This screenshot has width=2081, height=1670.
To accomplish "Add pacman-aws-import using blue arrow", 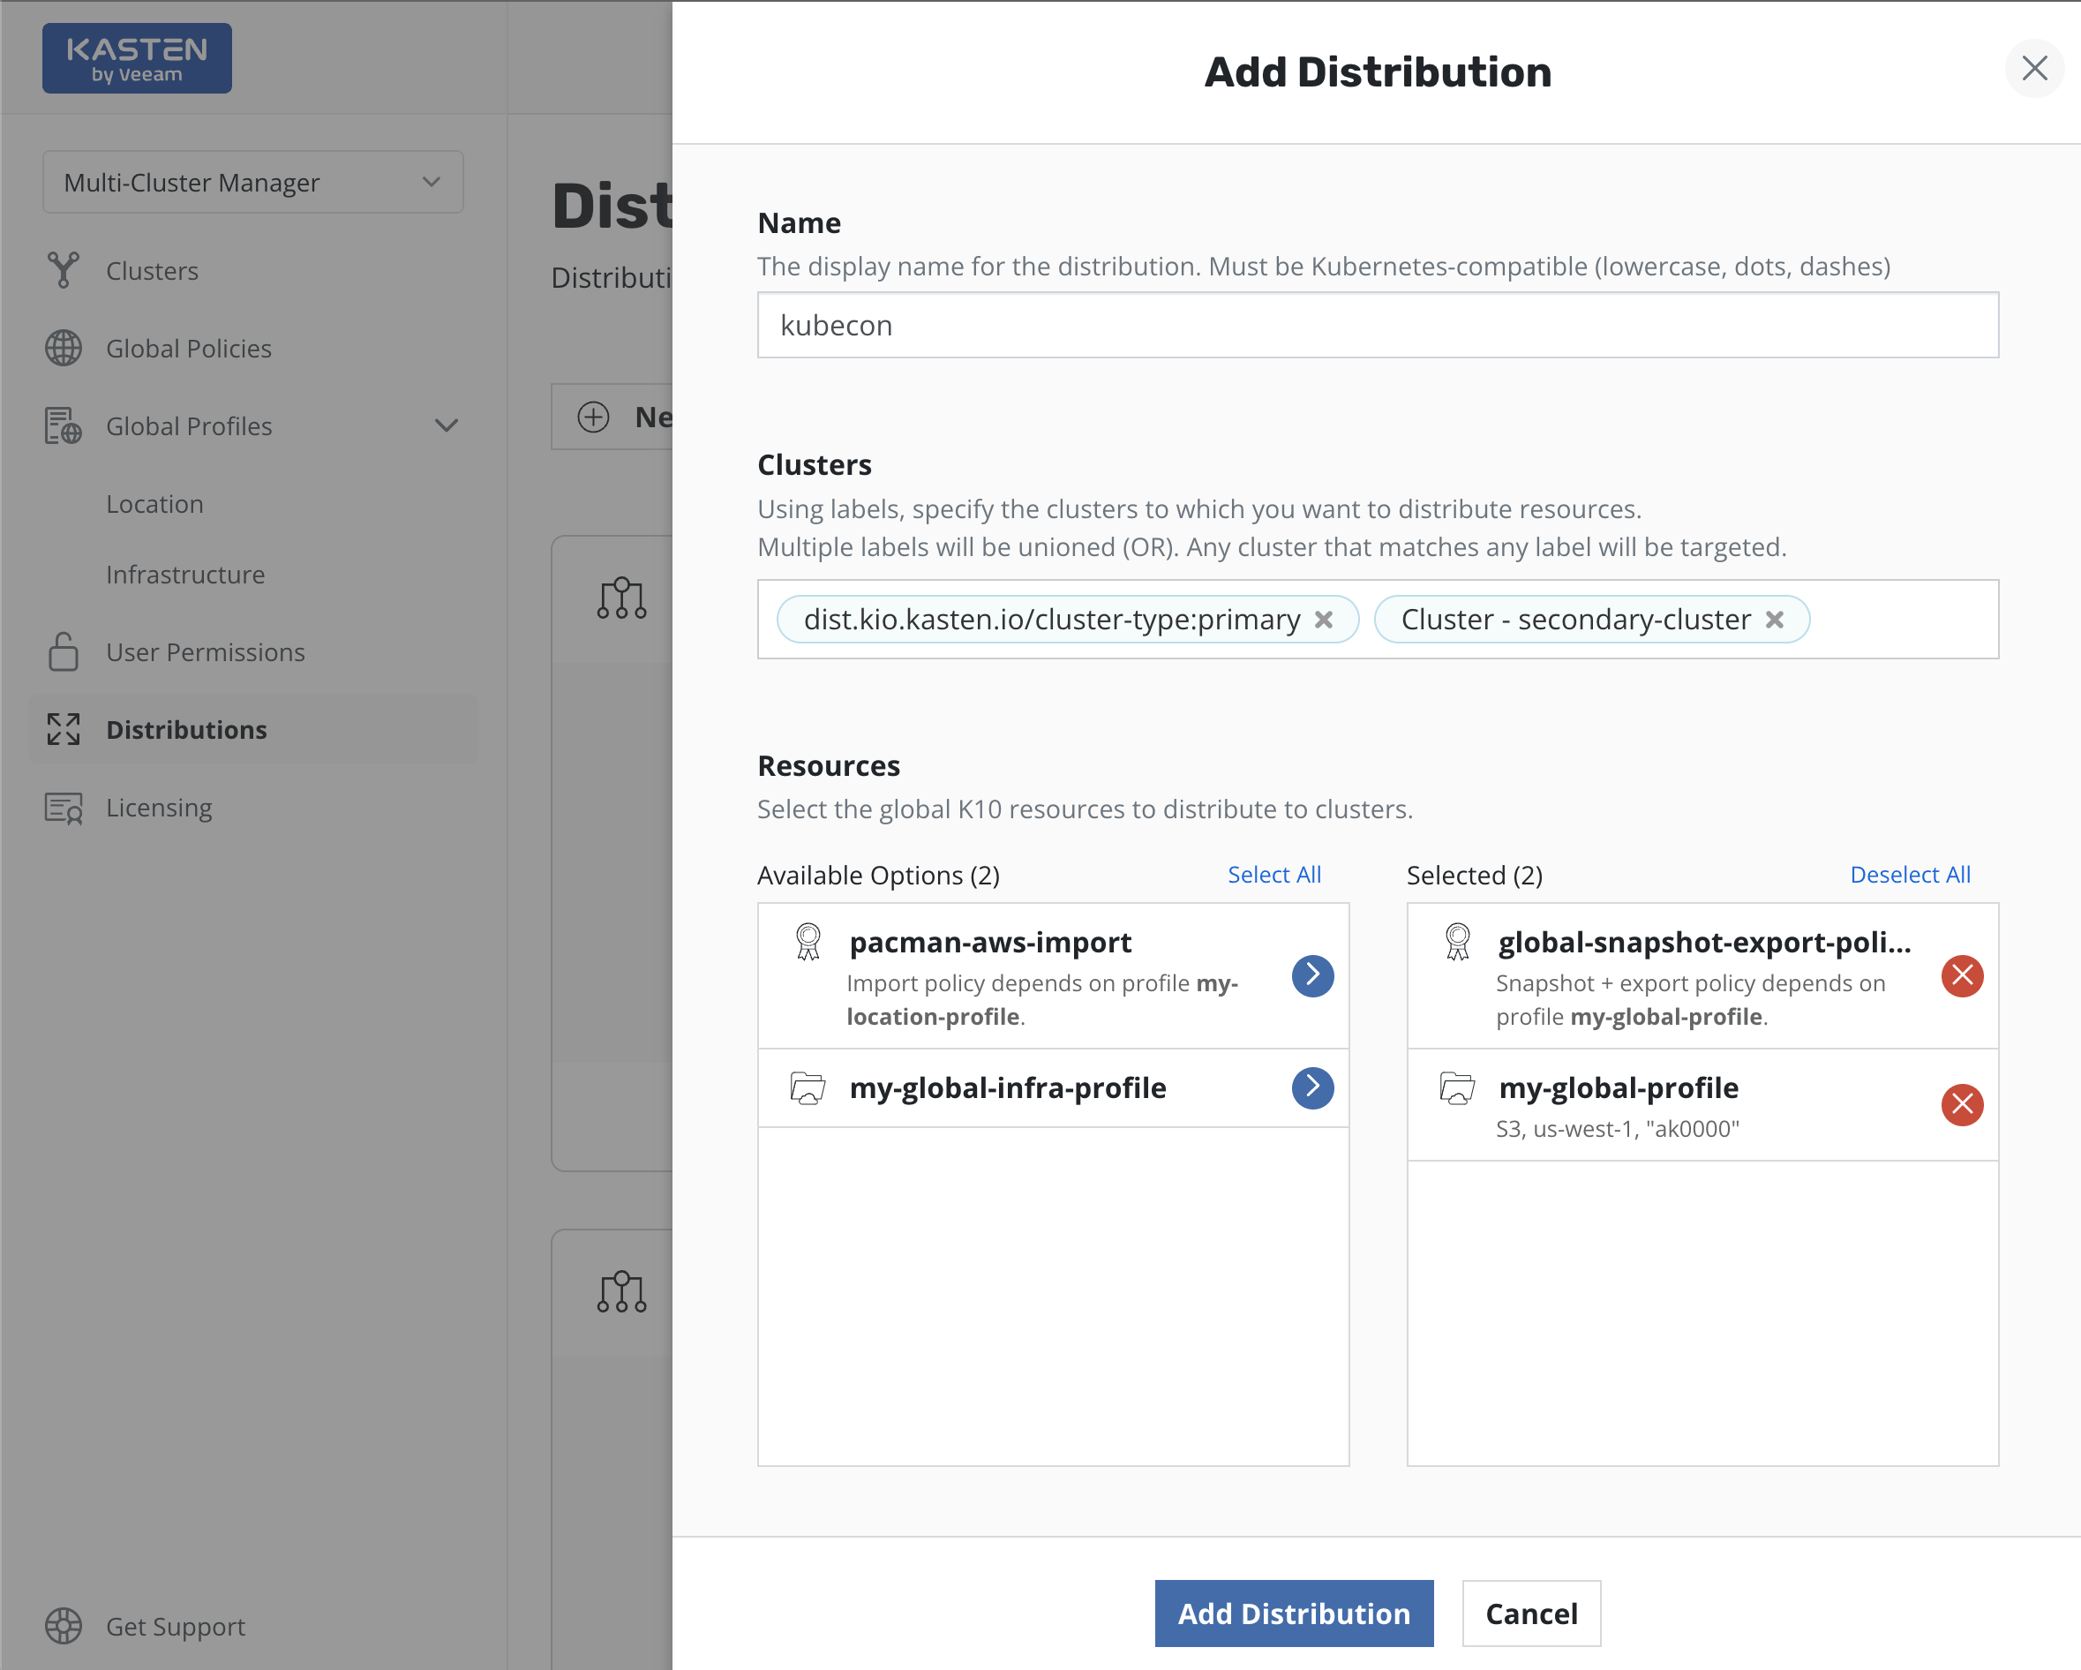I will point(1311,976).
